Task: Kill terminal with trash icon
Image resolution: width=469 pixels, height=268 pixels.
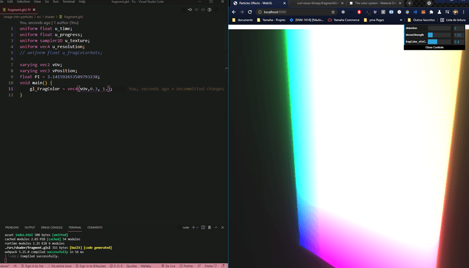Action: coord(209,227)
